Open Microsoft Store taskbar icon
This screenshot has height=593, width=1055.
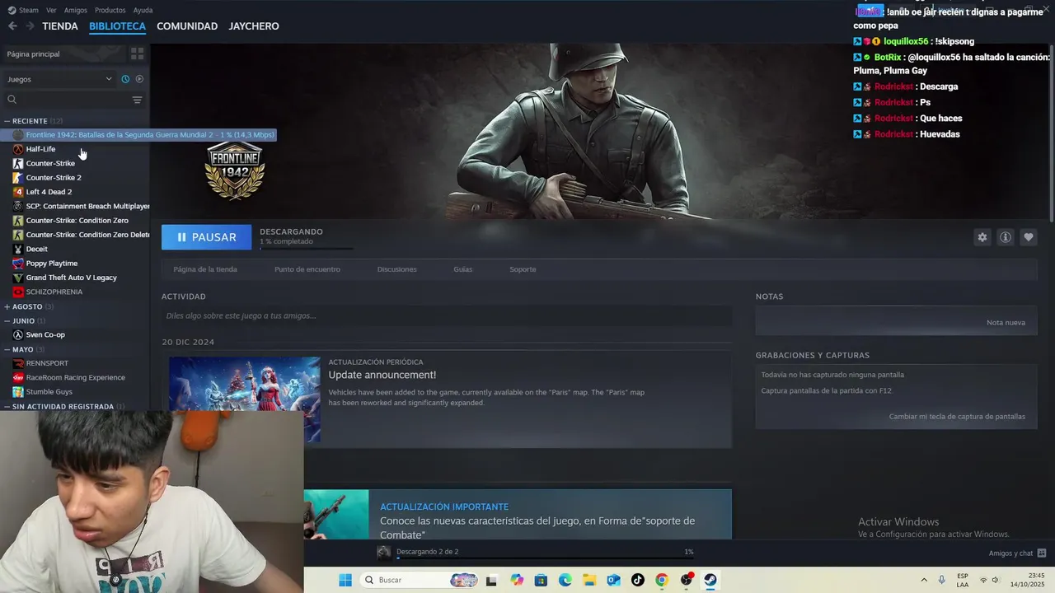541,580
